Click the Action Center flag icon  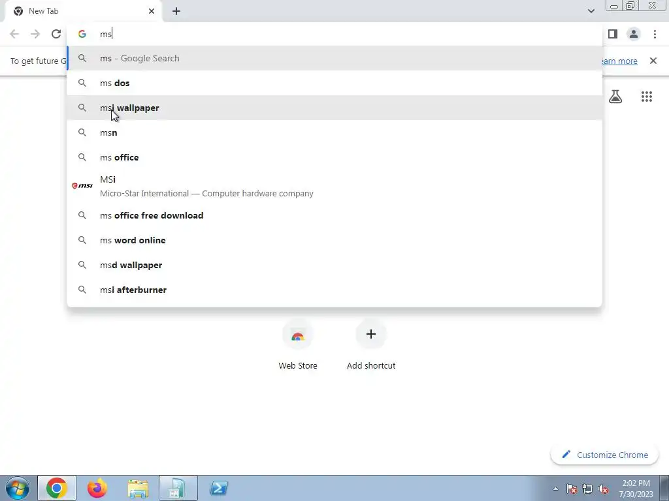(x=572, y=489)
